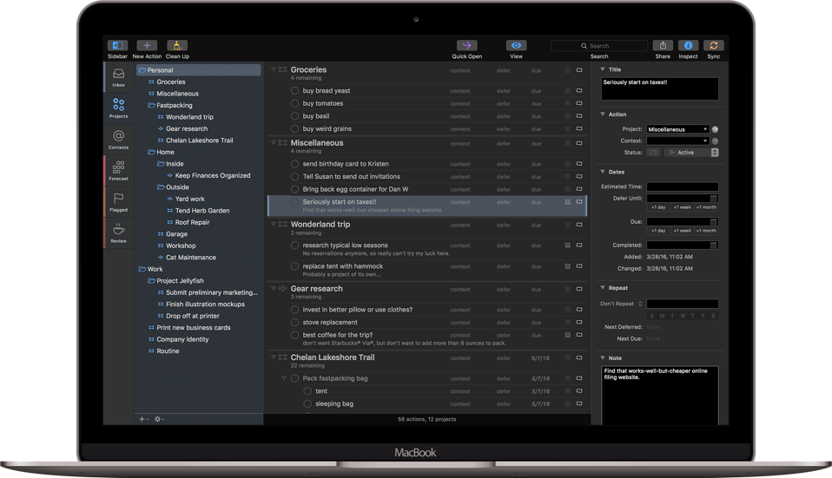Image resolution: width=832 pixels, height=478 pixels.
Task: Click '+1 day' under Due
Action: [x=658, y=231]
